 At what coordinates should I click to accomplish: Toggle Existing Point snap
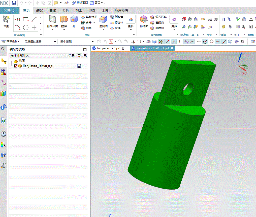(x=218, y=42)
